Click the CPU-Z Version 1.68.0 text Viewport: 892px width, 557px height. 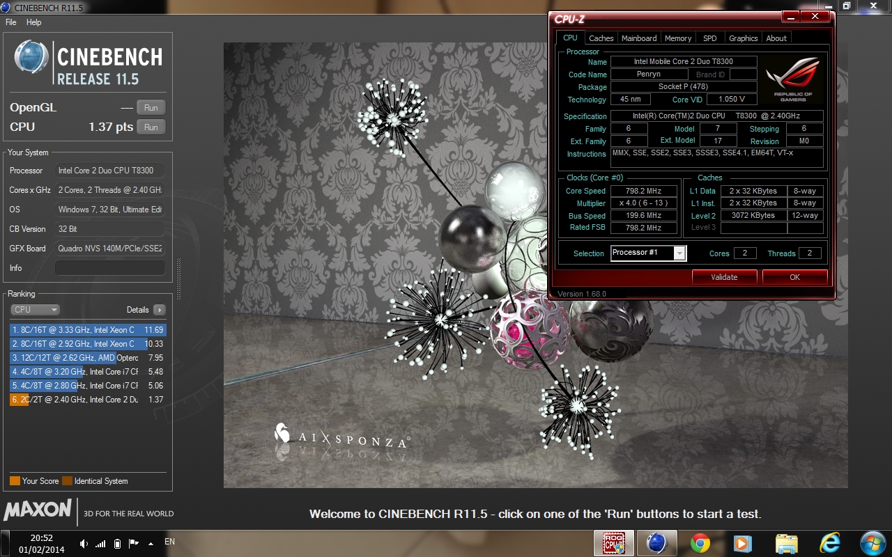point(582,294)
